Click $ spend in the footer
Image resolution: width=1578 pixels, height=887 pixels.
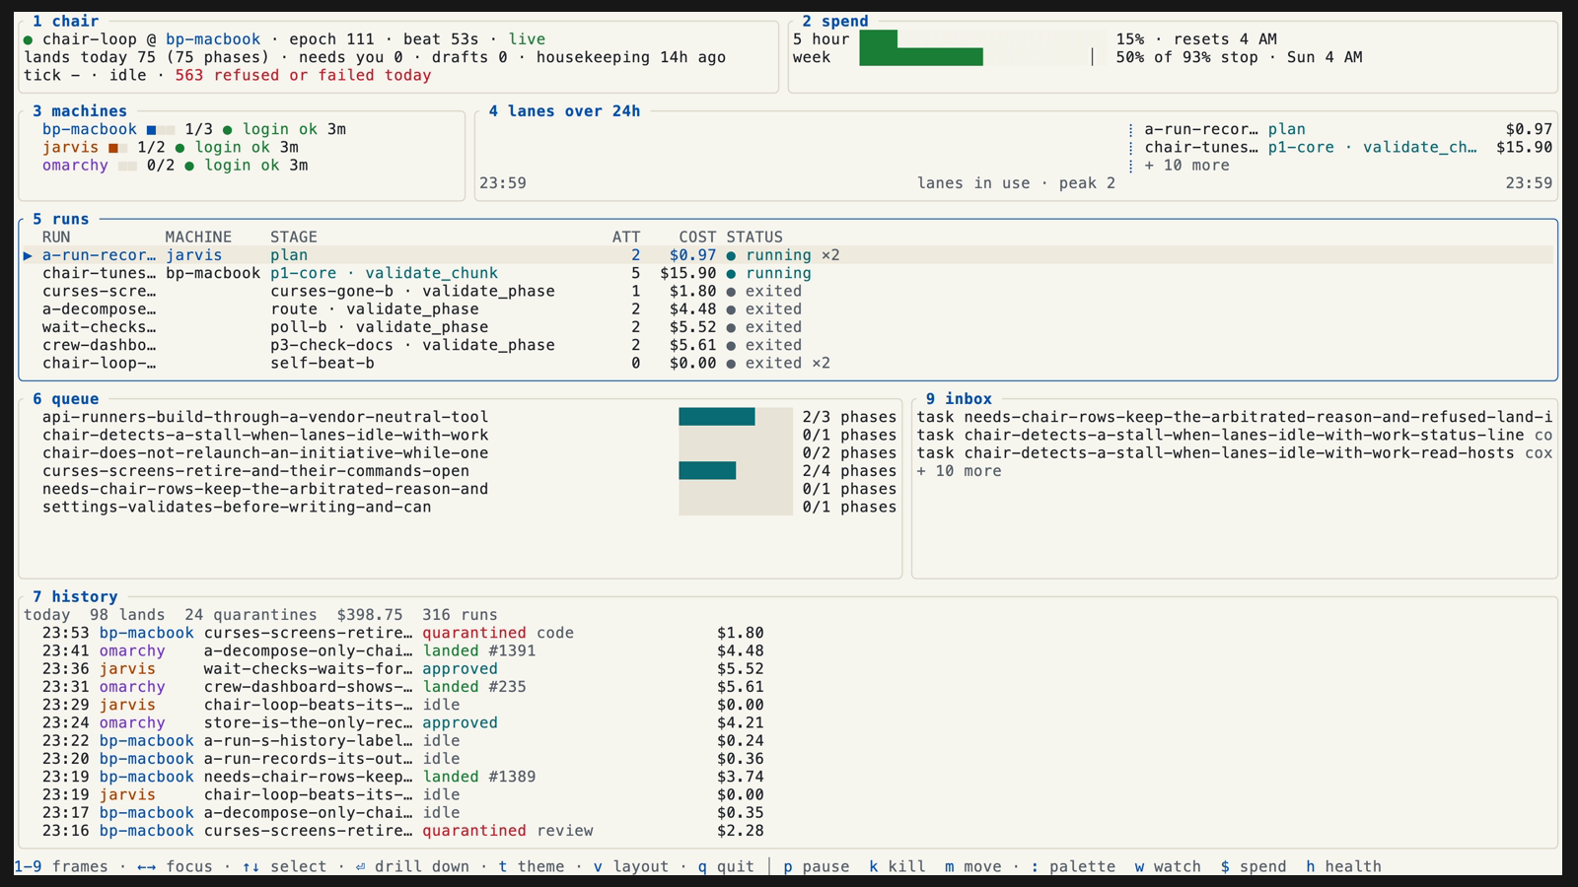coord(1254,866)
